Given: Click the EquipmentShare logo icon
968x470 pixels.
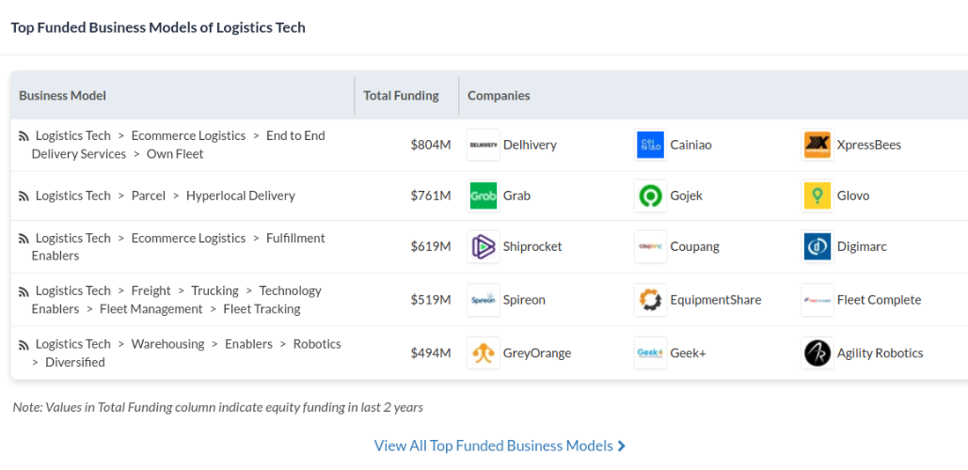Looking at the screenshot, I should [650, 300].
